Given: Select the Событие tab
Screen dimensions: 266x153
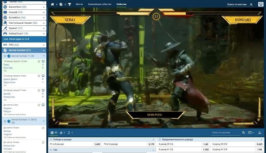Looking at the screenshot, I should (x=121, y=4).
